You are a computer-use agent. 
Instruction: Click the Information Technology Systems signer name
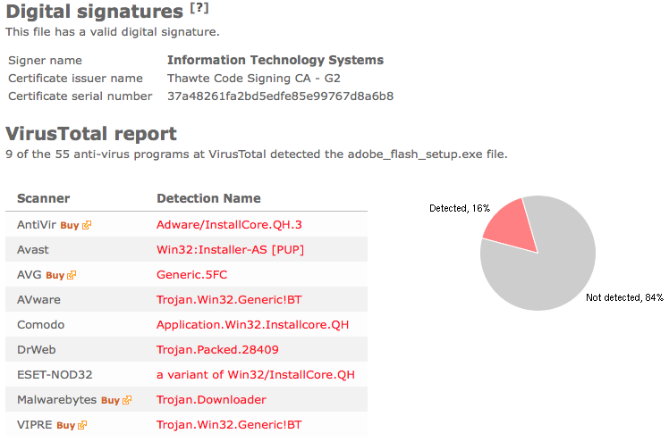(x=275, y=60)
